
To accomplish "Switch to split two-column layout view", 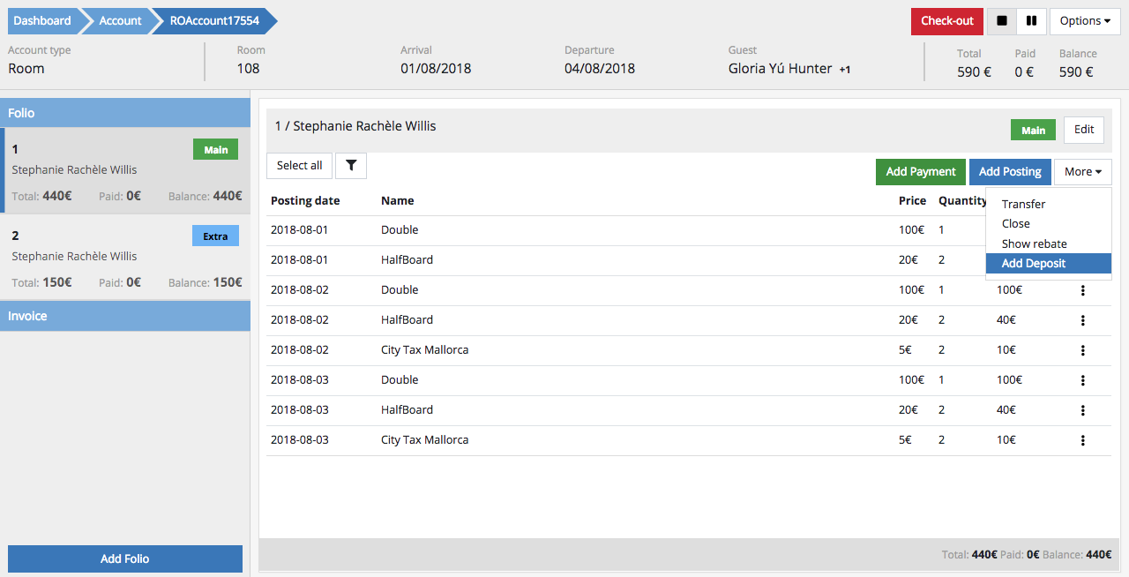I will click(1030, 21).
